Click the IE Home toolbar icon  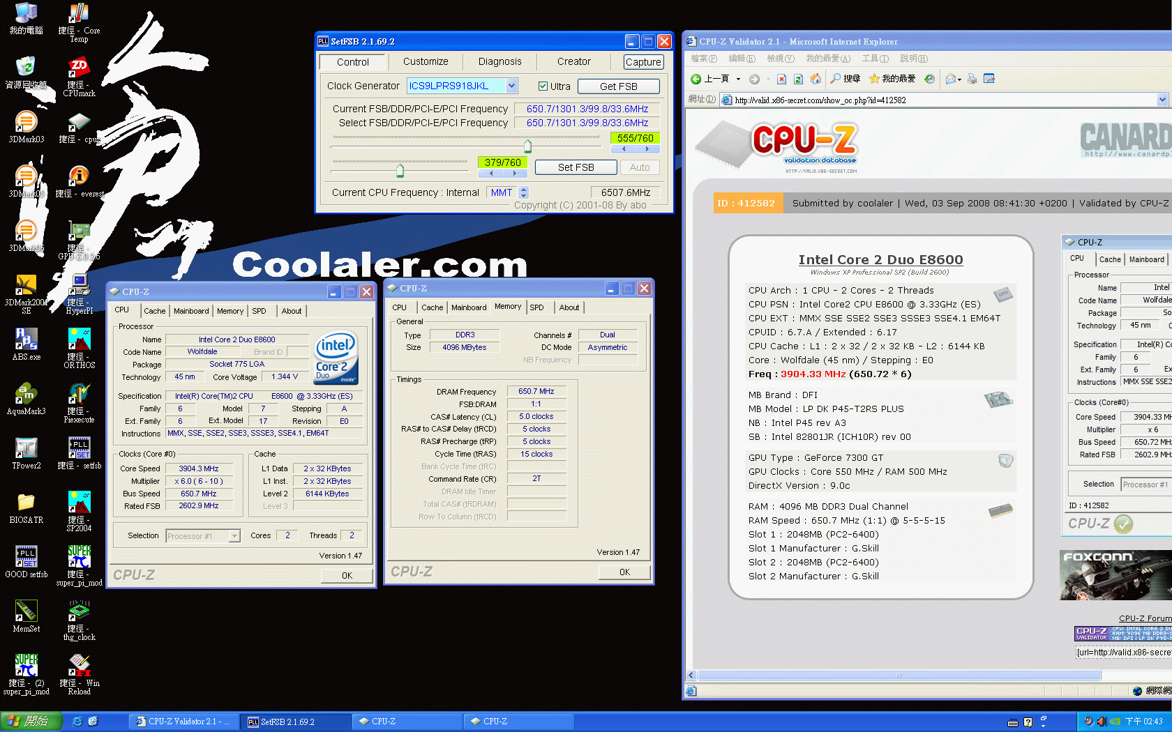[816, 79]
